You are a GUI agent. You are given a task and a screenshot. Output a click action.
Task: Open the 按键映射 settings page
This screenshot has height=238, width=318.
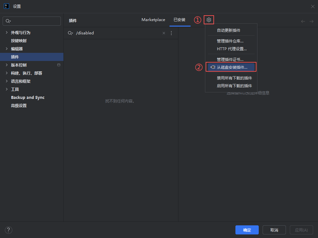(x=19, y=41)
